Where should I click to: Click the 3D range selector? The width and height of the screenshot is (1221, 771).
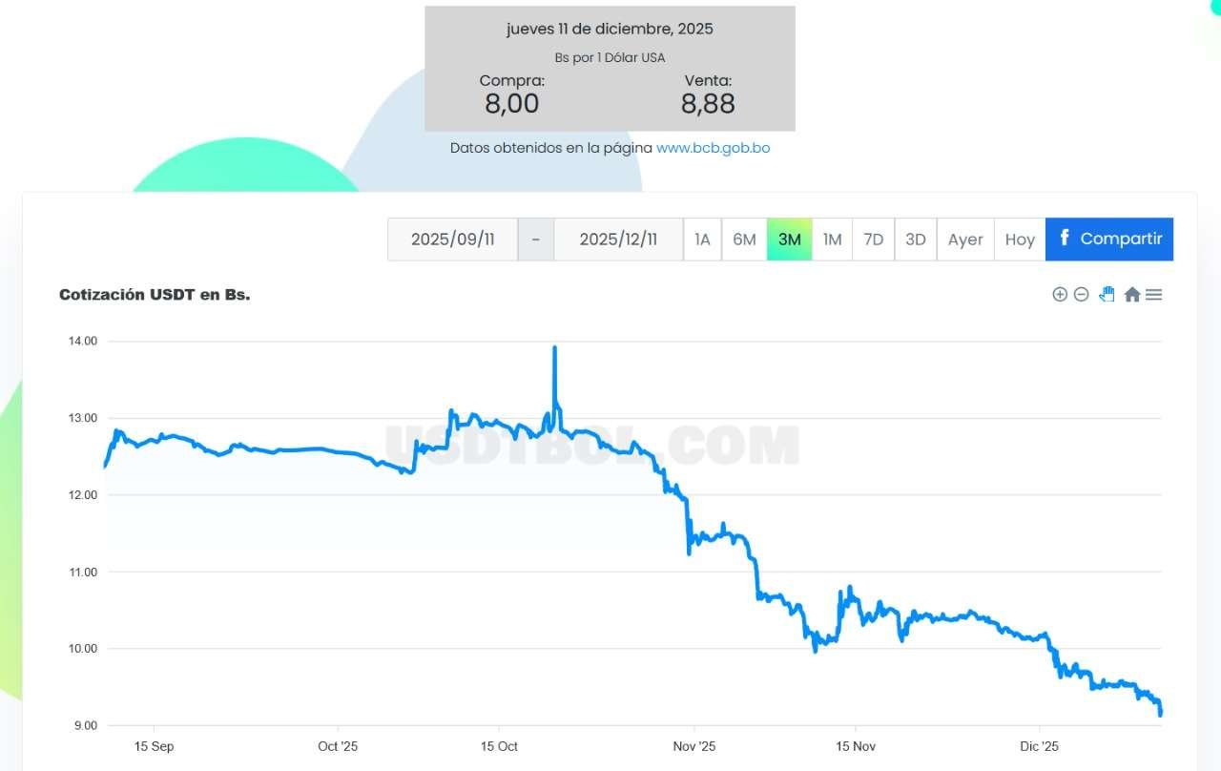(x=915, y=240)
